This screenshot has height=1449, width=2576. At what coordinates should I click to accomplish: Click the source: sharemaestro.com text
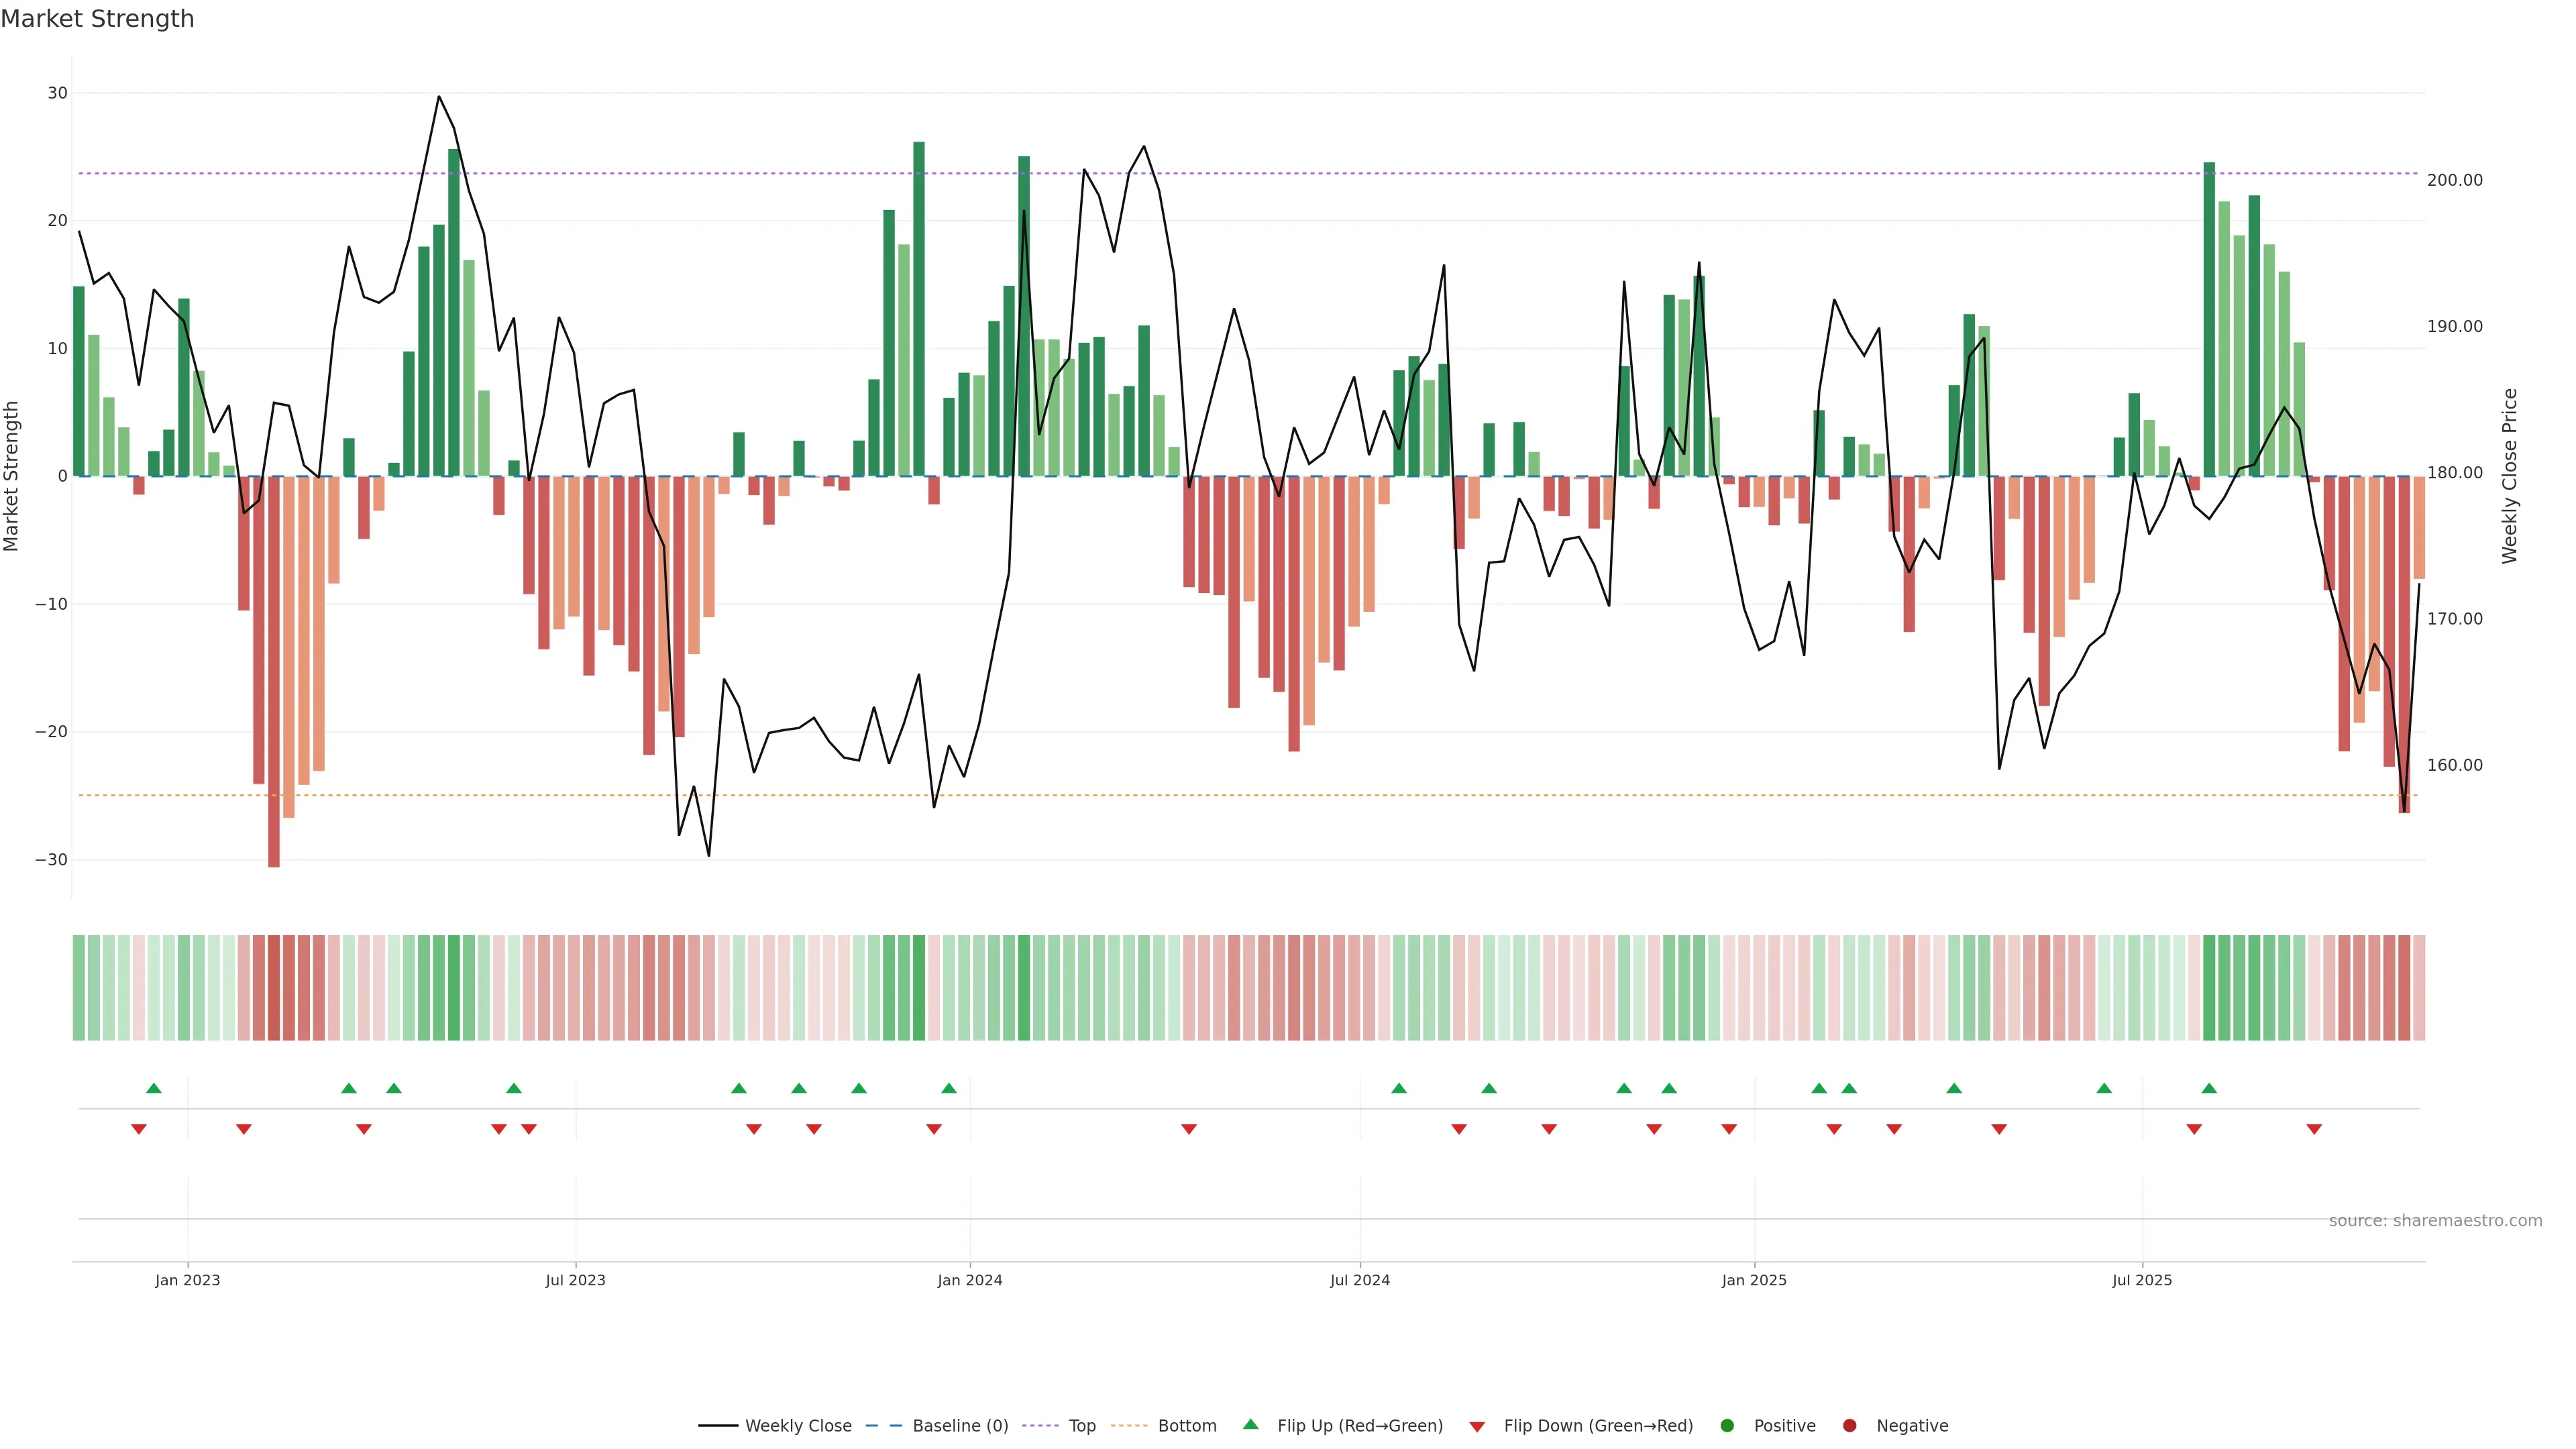point(2435,1221)
